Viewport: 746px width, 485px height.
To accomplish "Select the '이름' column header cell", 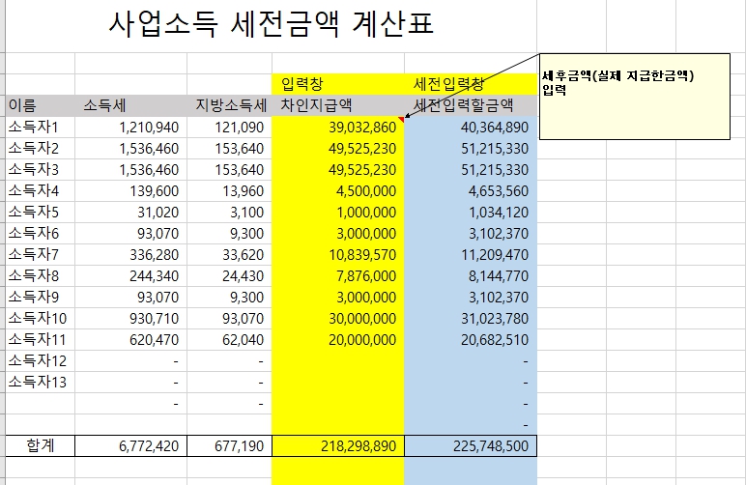I will pos(40,105).
